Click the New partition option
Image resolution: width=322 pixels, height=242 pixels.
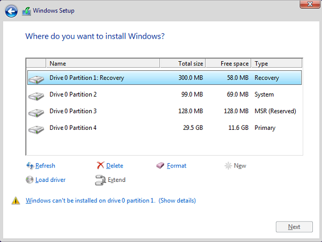pyautogui.click(x=240, y=166)
